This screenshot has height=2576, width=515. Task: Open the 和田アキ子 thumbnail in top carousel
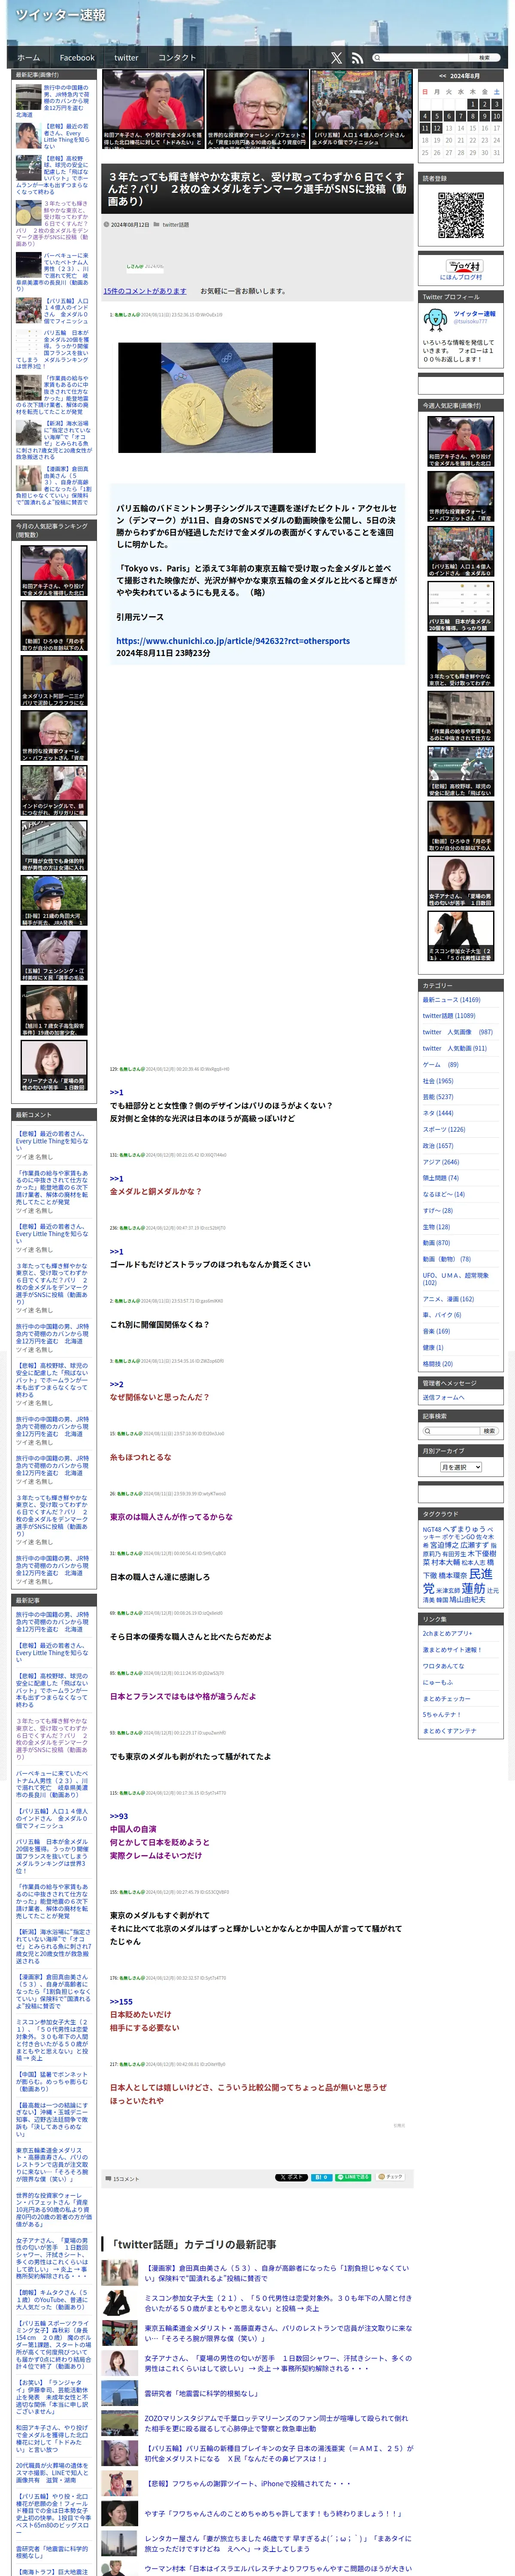(153, 109)
